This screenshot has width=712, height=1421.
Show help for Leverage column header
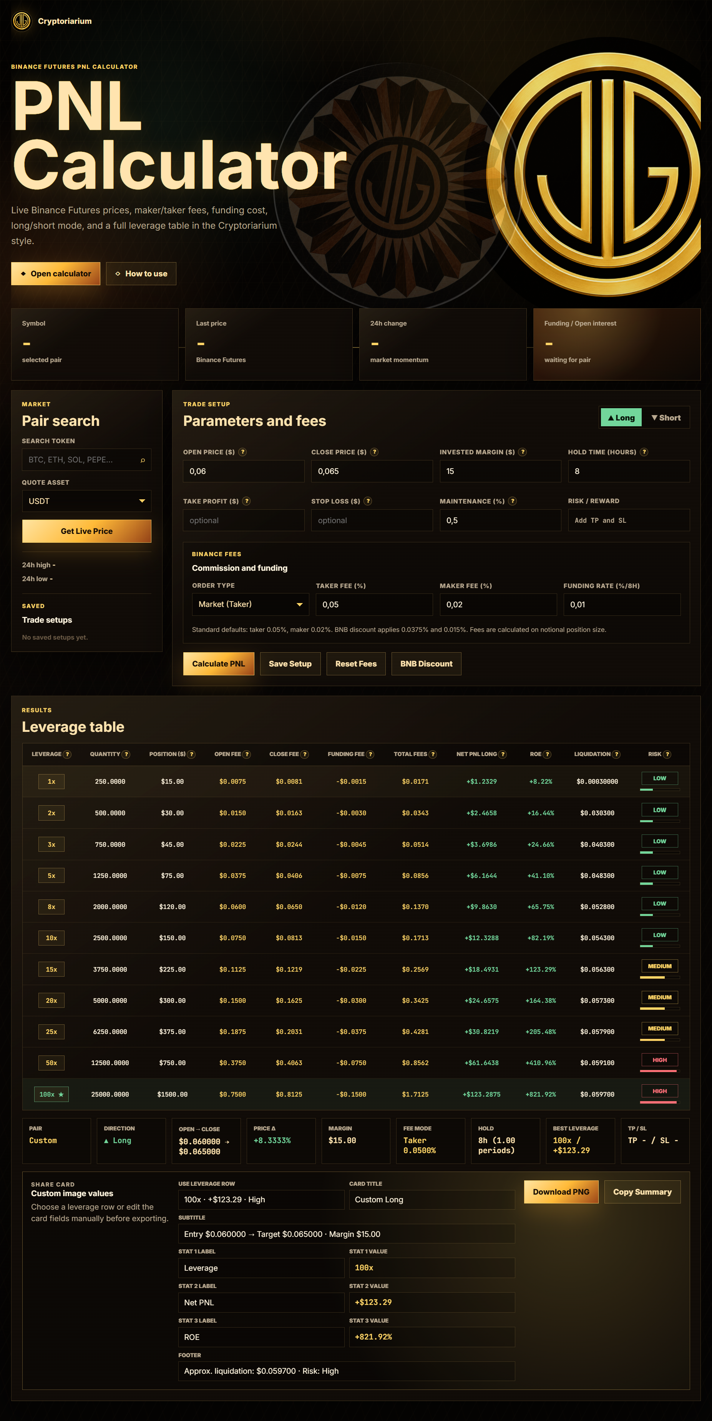coord(67,754)
